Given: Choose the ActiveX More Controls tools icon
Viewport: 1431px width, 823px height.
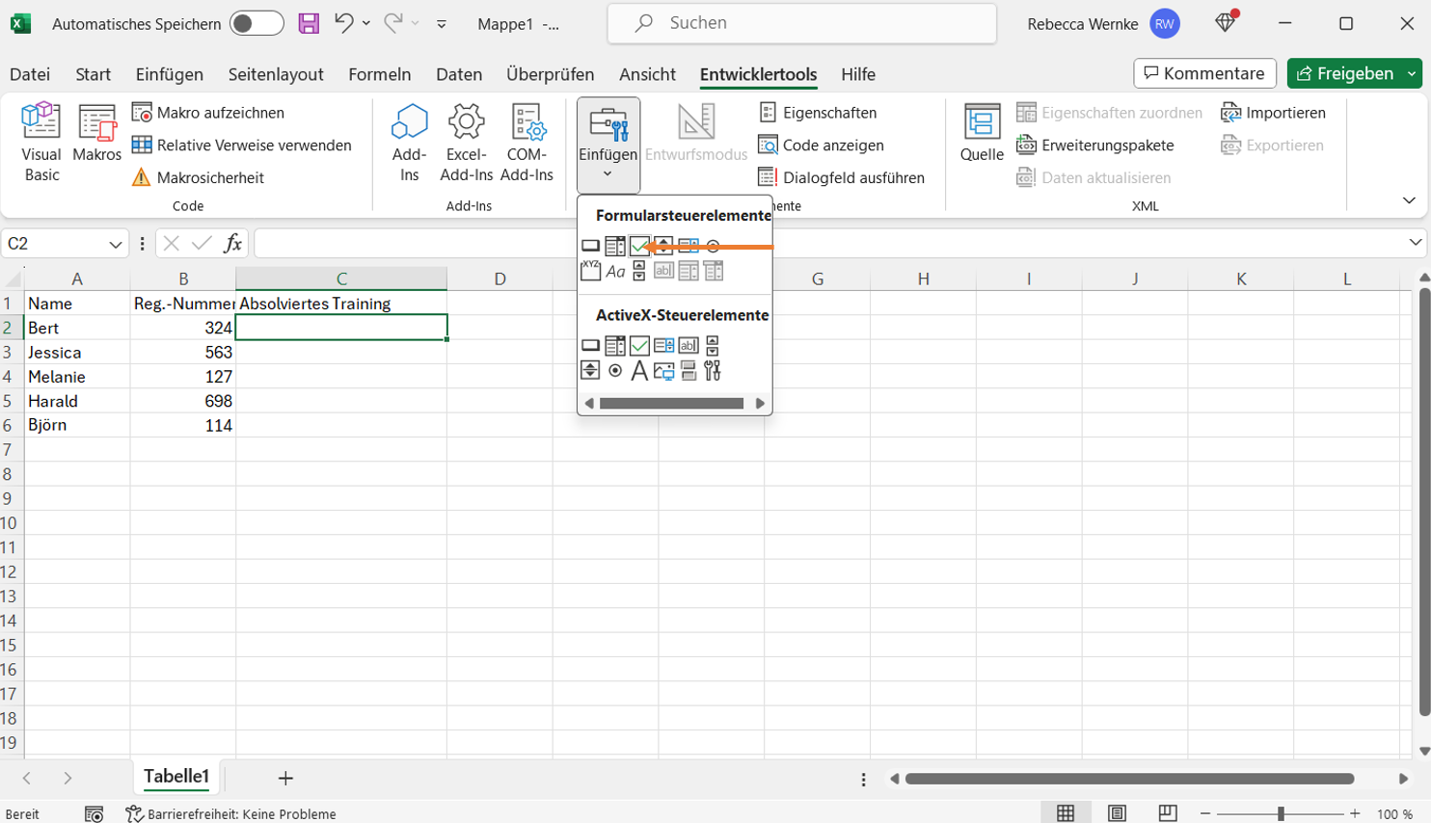Looking at the screenshot, I should pos(713,371).
